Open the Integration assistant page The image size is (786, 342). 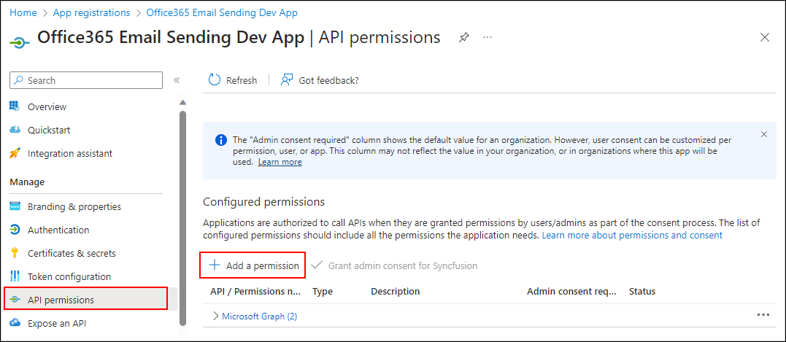[x=69, y=153]
